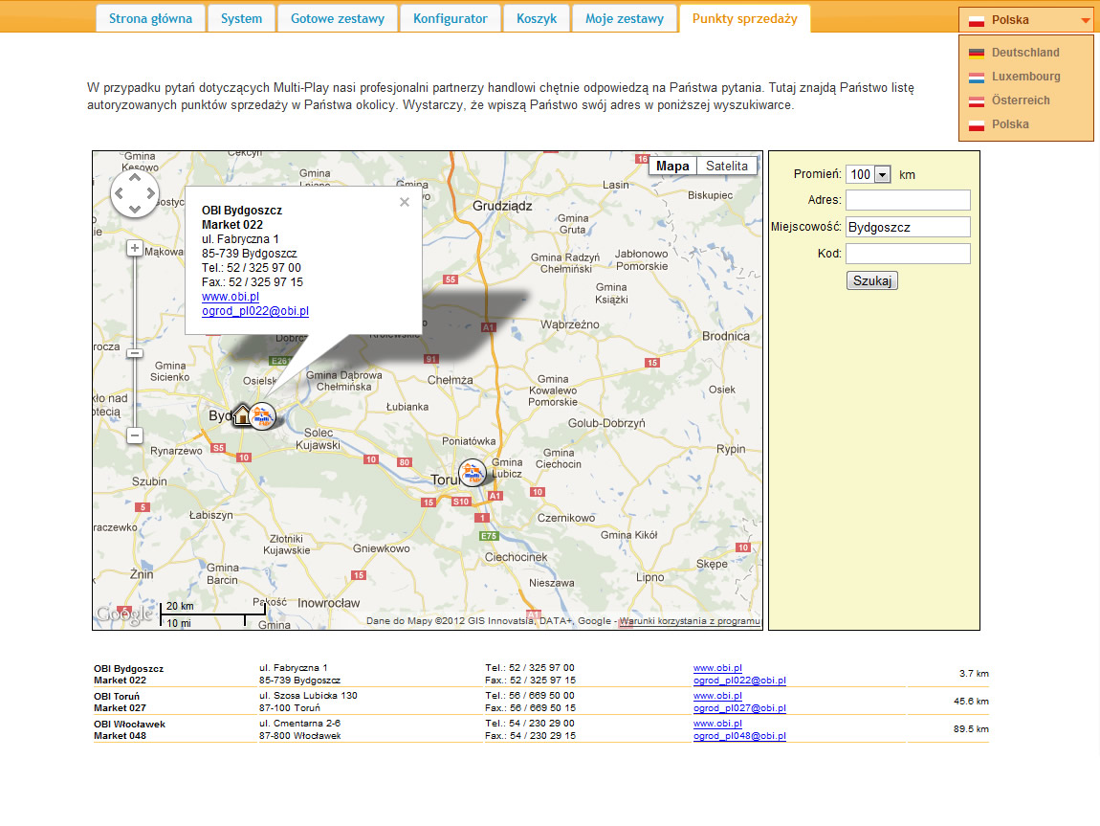The height and width of the screenshot is (826, 1100).
Task: Click the 89.5 km distance value
Action: pos(971,729)
